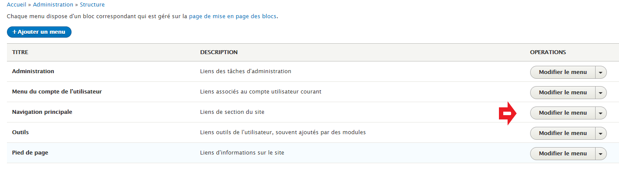The width and height of the screenshot is (619, 174).
Task: Click Modifier le menu for Pied de page
Action: coord(563,154)
